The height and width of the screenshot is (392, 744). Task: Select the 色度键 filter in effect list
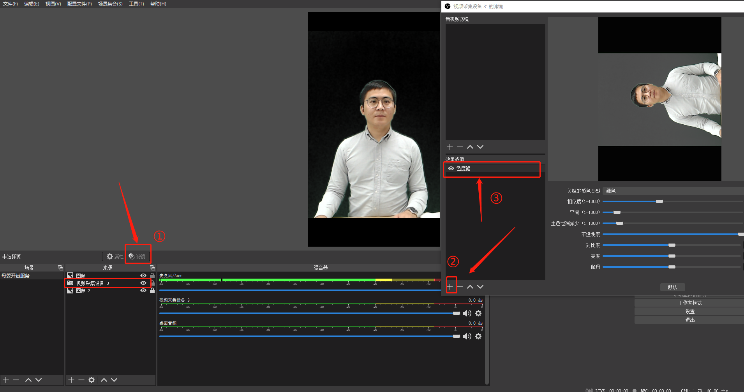click(495, 168)
